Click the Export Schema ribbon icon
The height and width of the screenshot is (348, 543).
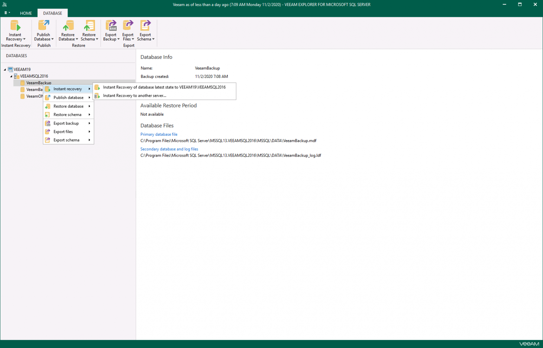click(x=145, y=26)
